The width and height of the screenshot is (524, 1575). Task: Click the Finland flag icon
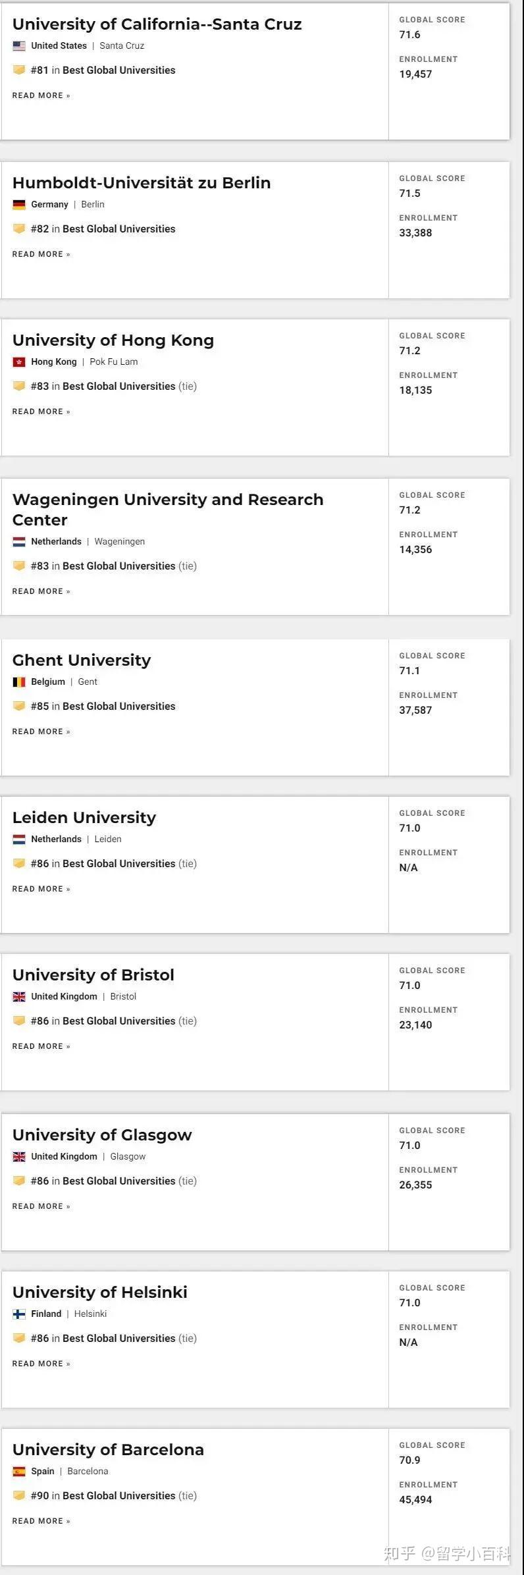tap(19, 1314)
